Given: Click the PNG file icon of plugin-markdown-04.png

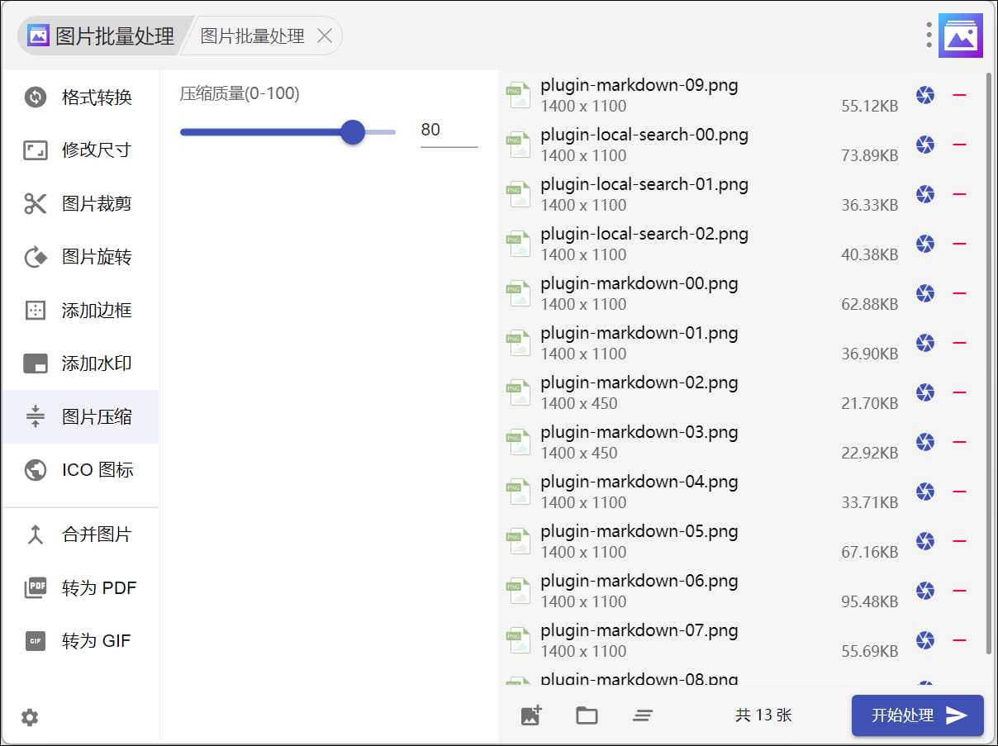Looking at the screenshot, I should [518, 492].
